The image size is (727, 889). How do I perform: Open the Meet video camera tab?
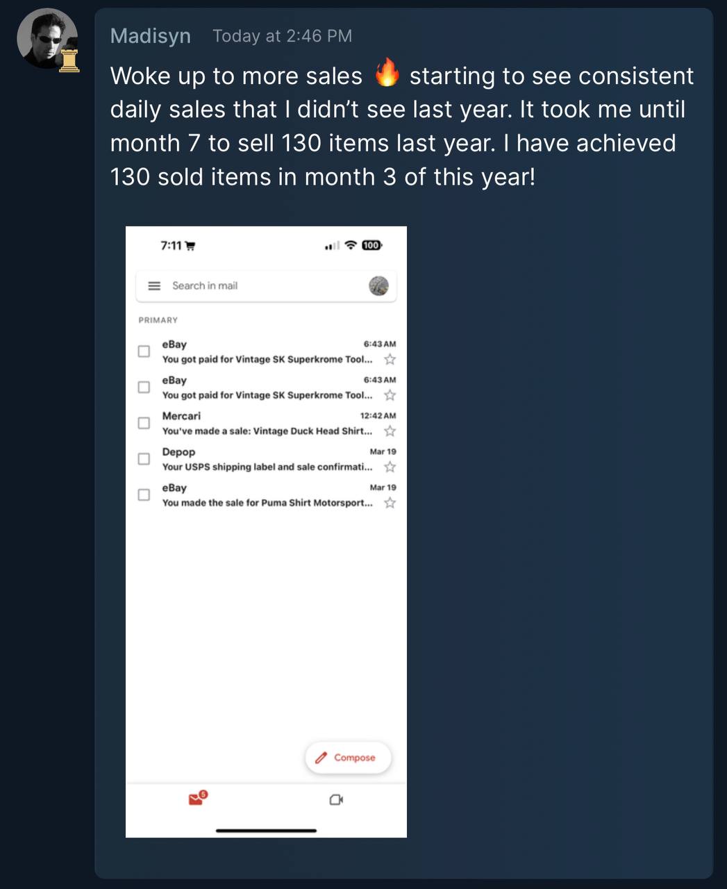336,799
